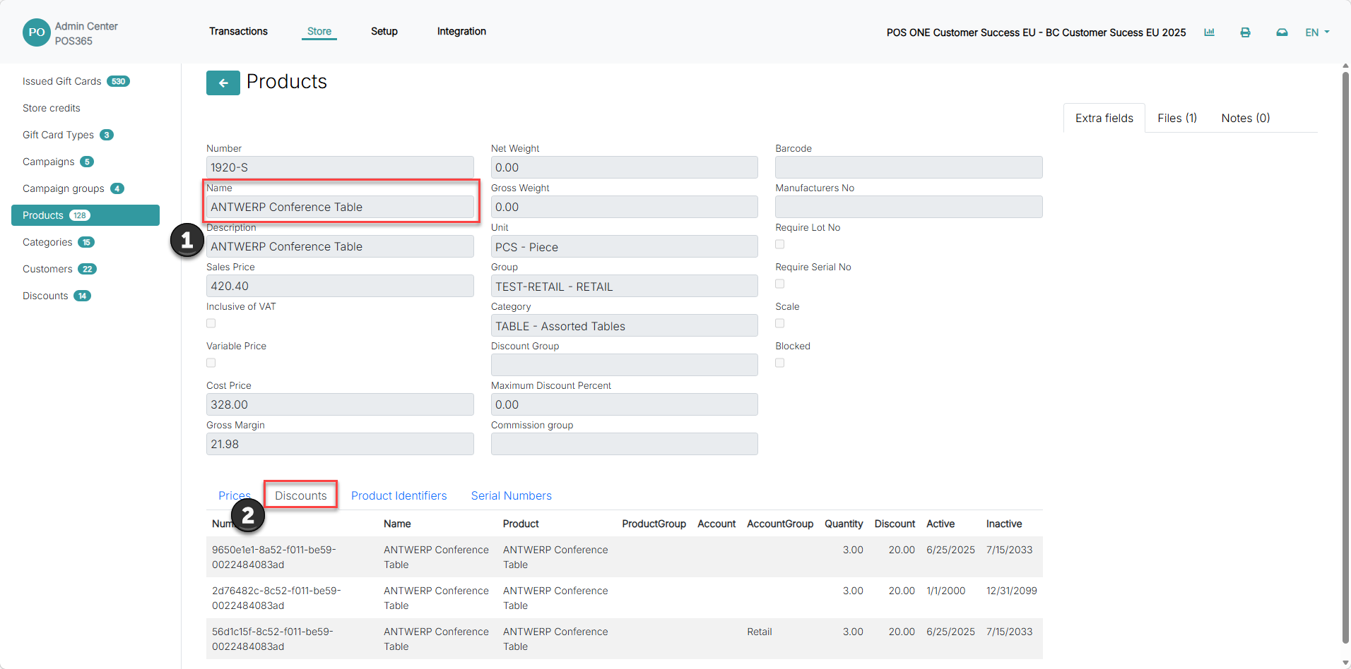Screen dimensions: 1351x669
Task: Toggle the Require Serial No checkbox
Action: pyautogui.click(x=779, y=284)
